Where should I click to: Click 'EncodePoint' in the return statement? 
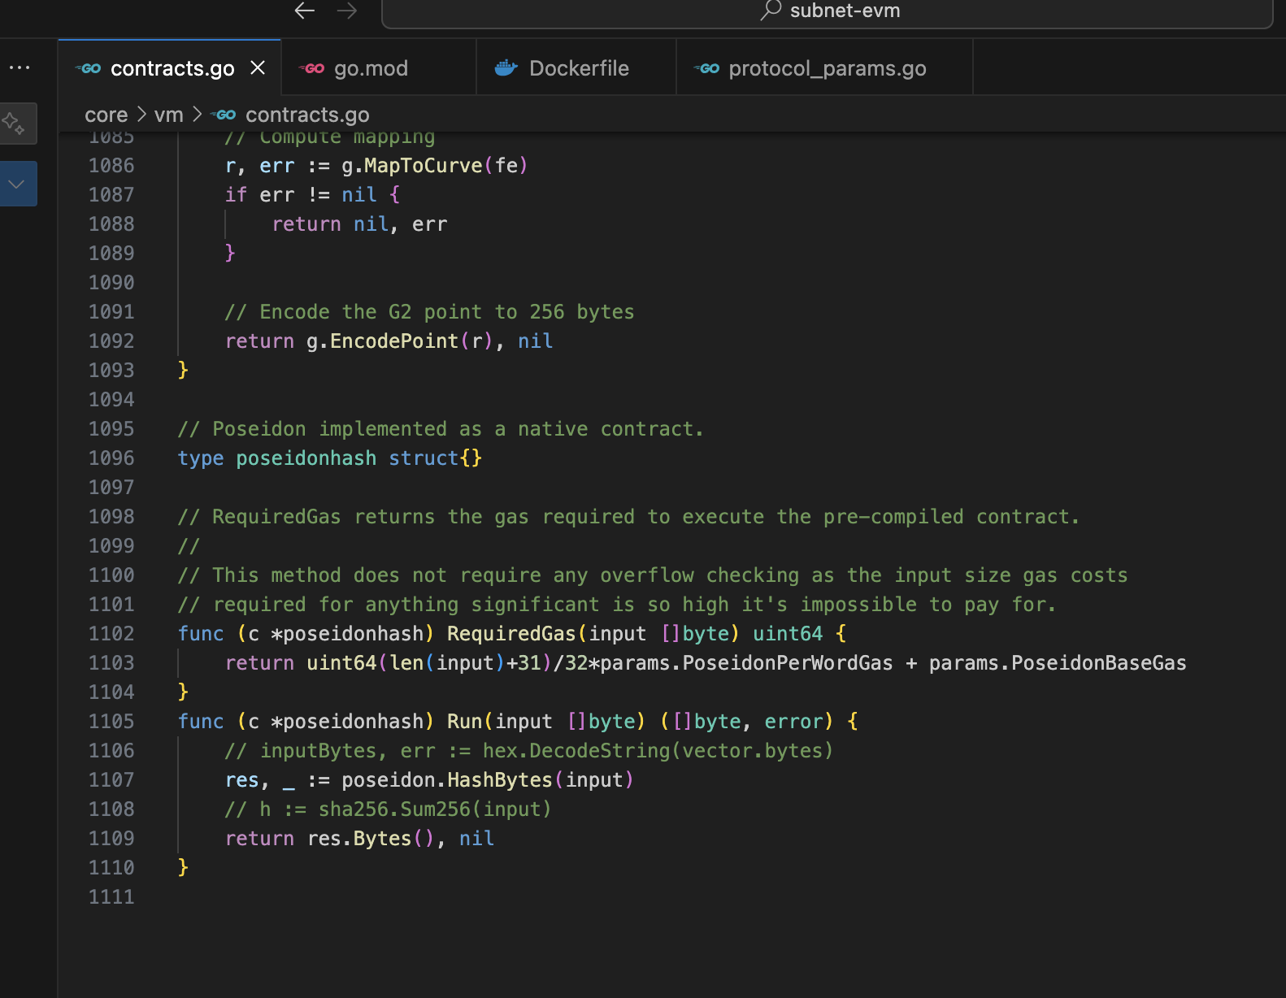tap(394, 341)
